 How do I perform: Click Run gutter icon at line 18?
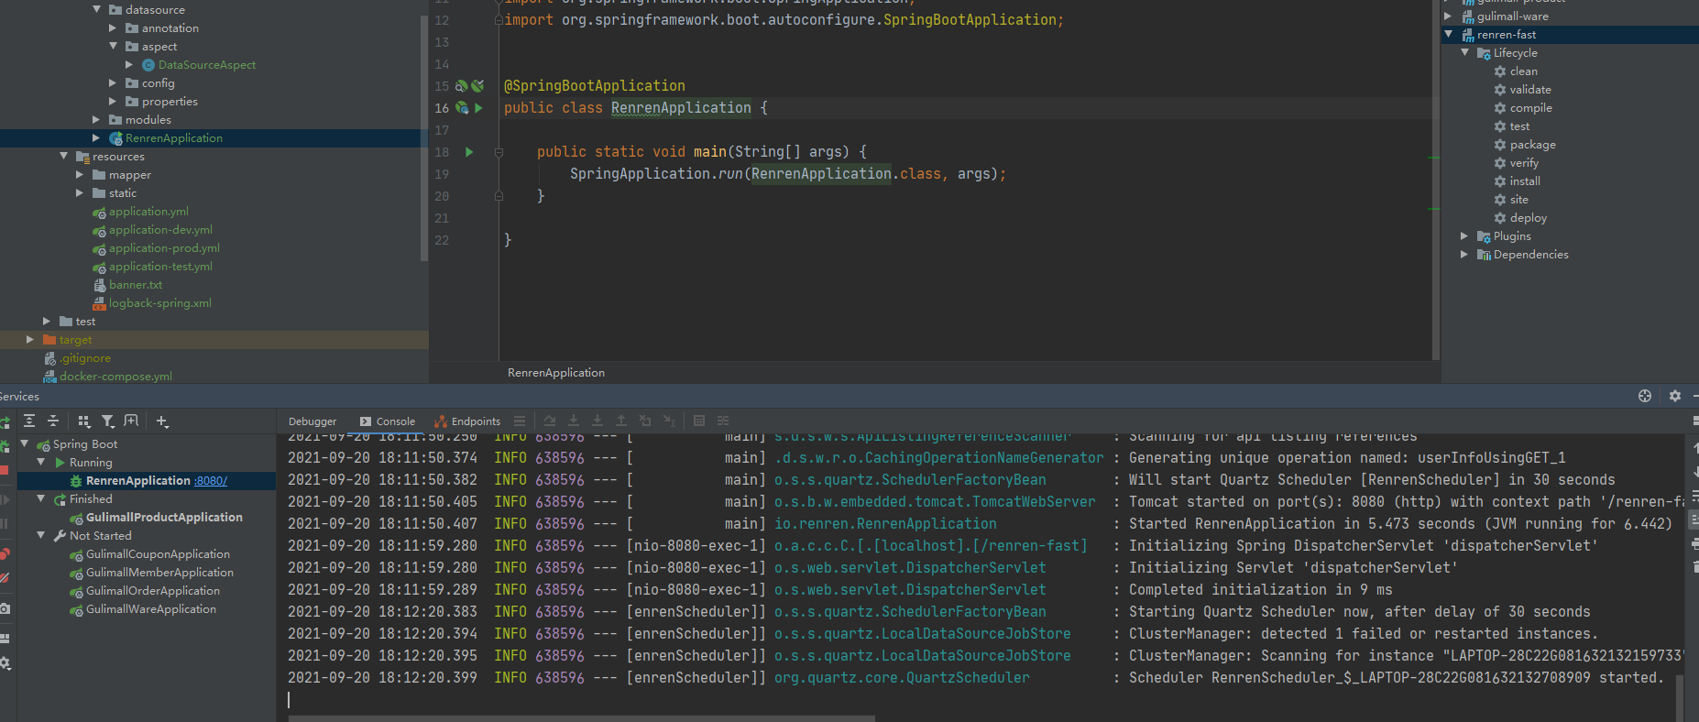pos(469,152)
